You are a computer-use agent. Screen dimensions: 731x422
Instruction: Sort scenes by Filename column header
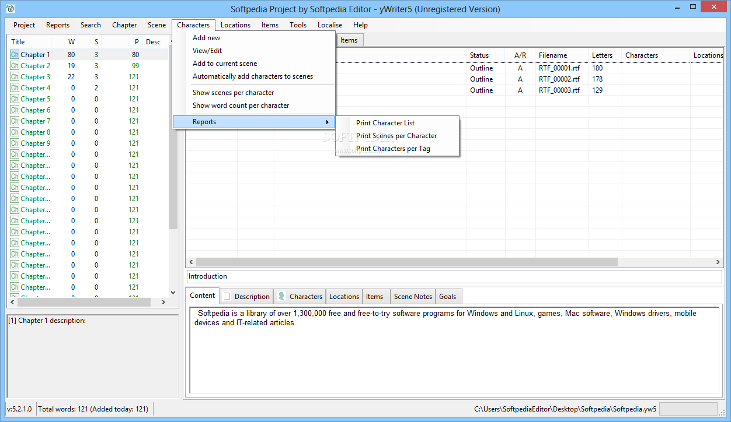562,55
